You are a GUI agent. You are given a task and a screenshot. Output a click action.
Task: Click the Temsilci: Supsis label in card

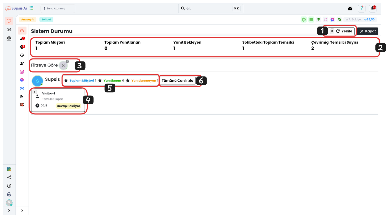pos(53,99)
